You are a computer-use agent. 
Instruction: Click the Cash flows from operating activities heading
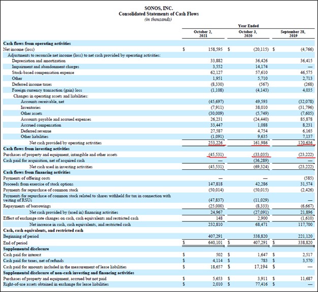(37, 44)
